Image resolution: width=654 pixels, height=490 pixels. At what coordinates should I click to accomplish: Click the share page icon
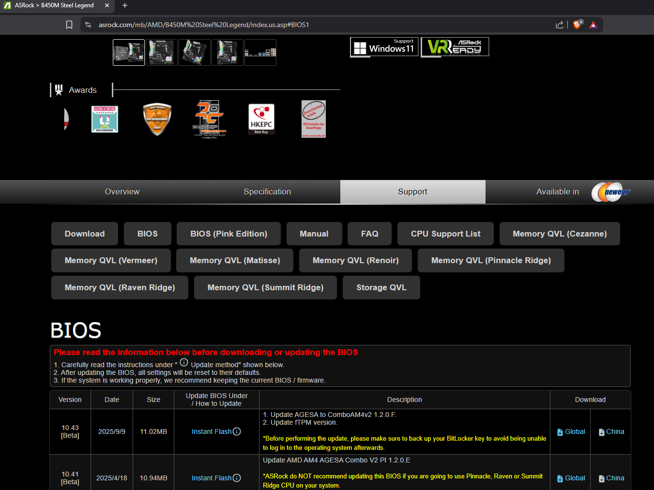[560, 25]
